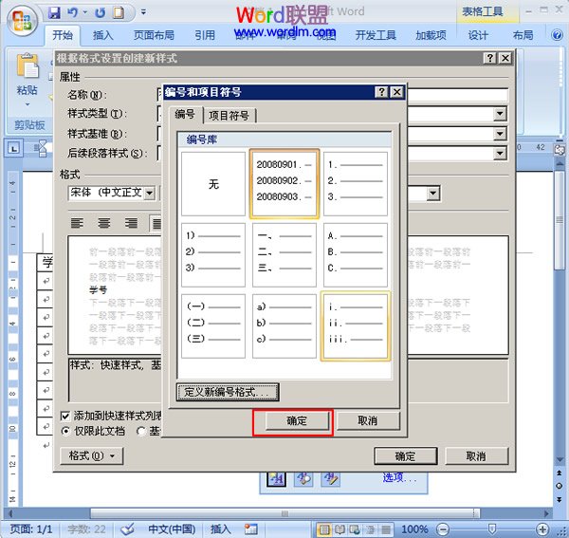Image resolution: width=569 pixels, height=538 pixels.
Task: Click the tab selector L icon by ruler
Action: click(14, 148)
